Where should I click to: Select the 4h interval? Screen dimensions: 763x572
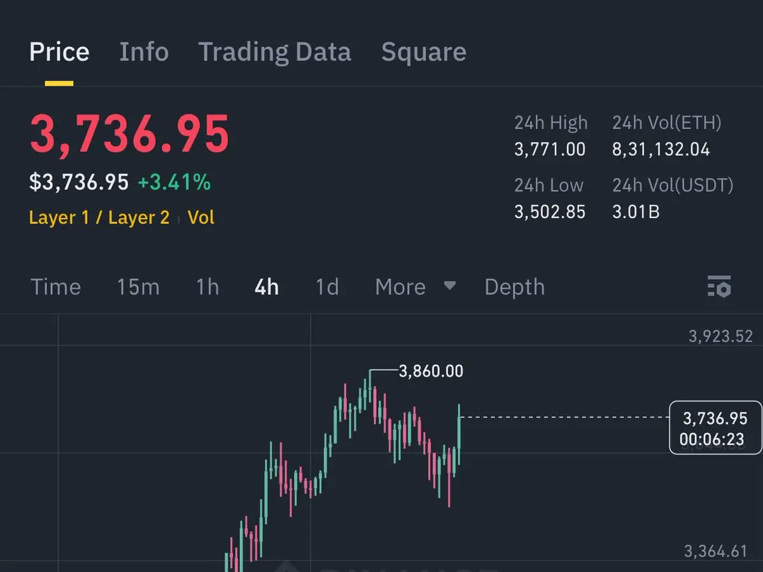pos(267,287)
